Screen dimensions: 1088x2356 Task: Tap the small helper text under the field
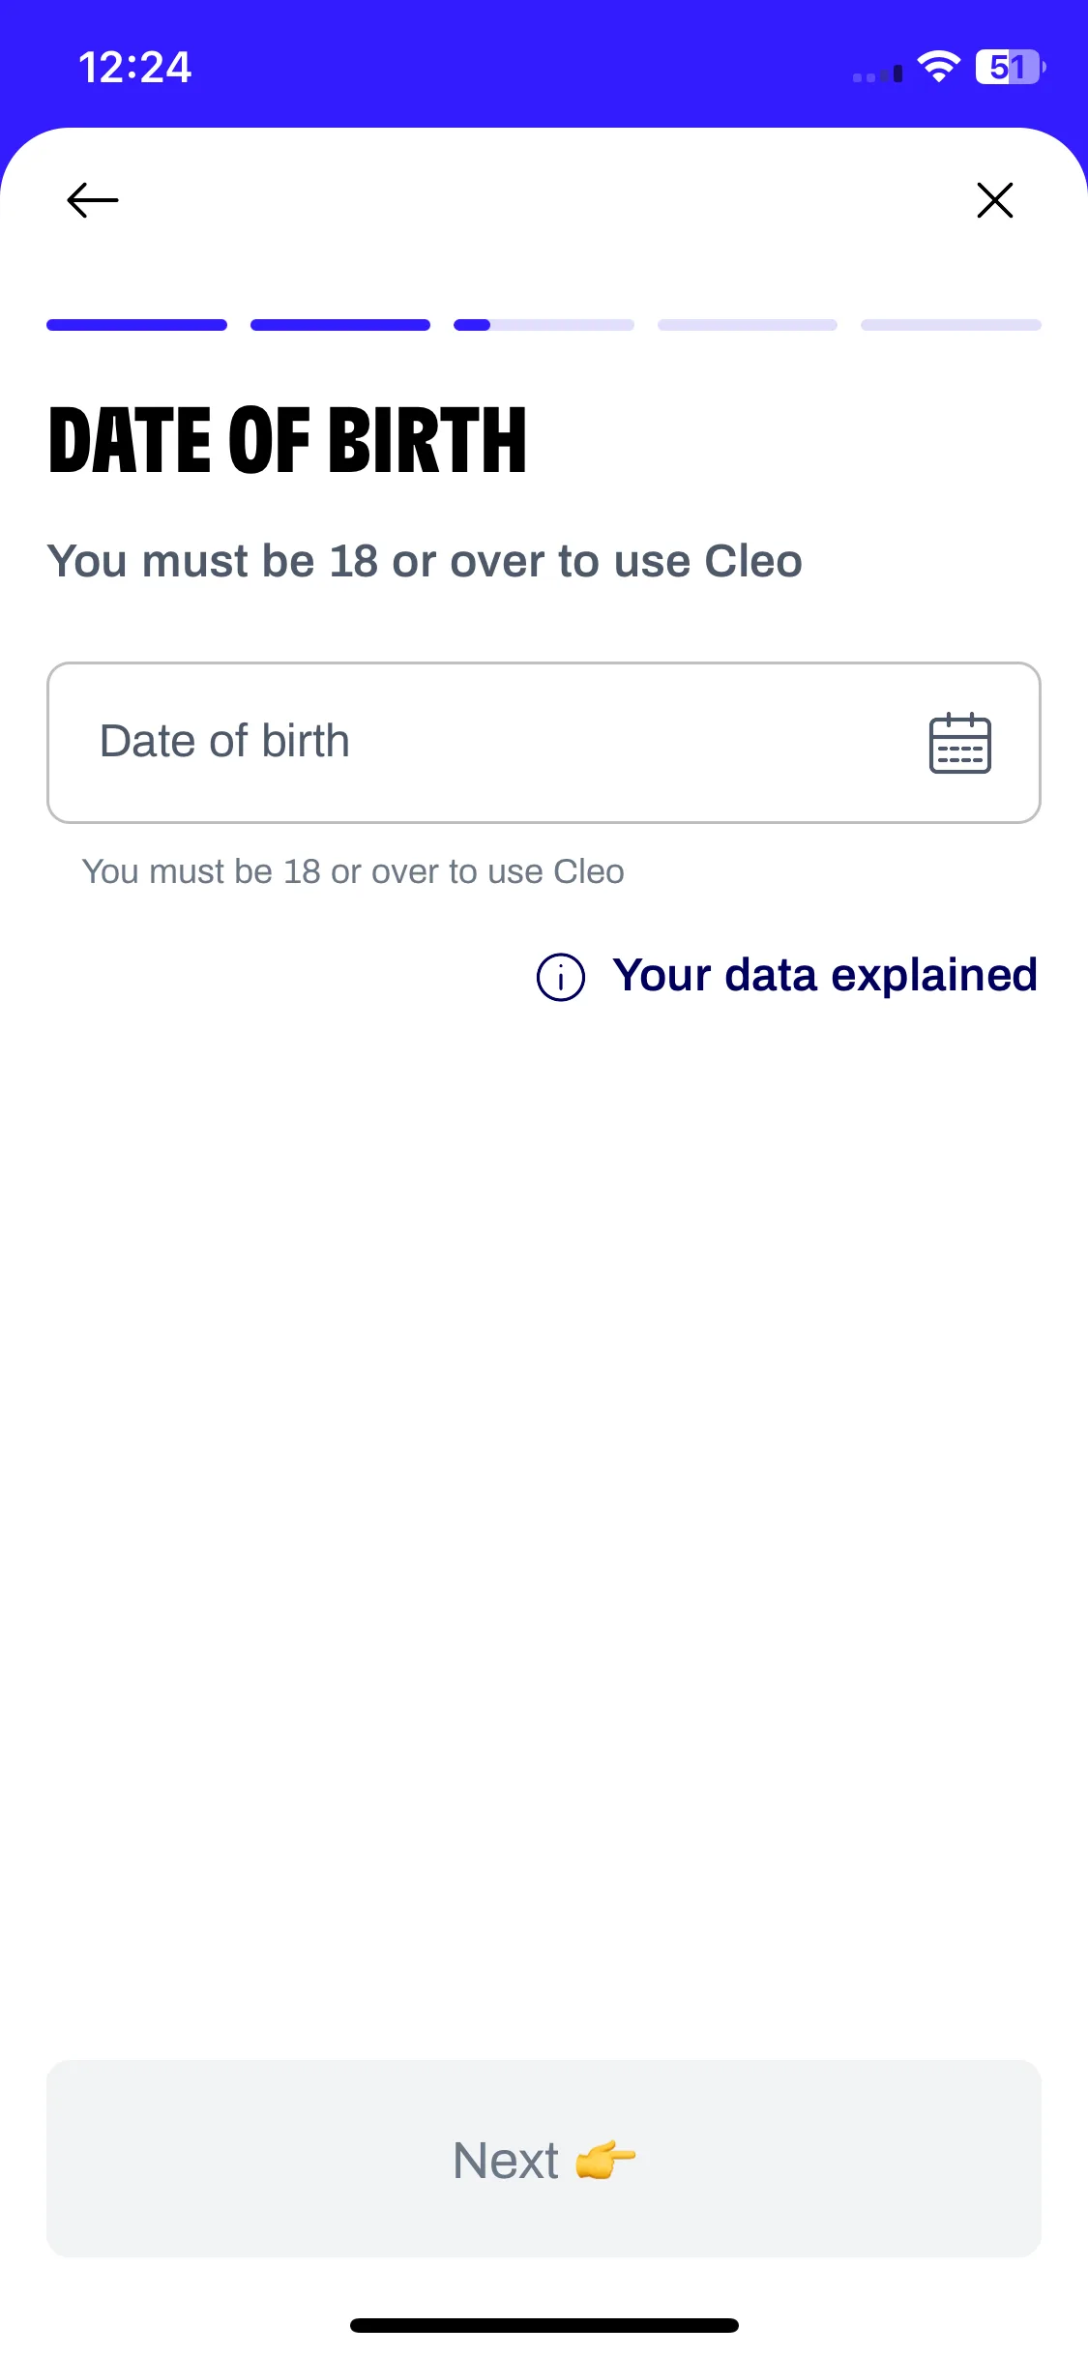click(353, 871)
